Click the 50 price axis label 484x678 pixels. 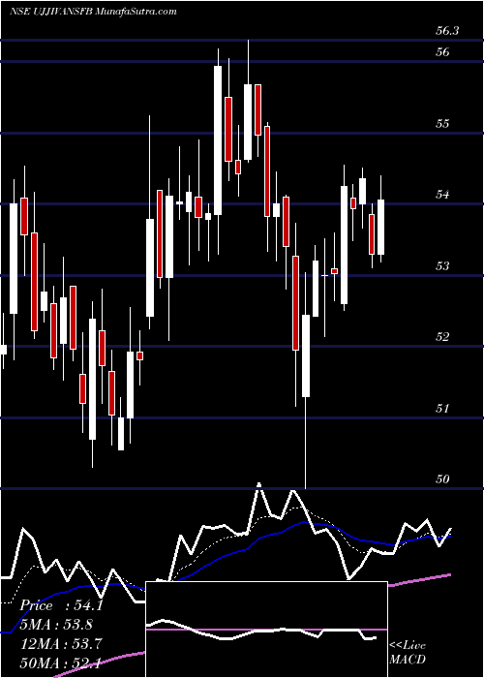click(x=442, y=479)
